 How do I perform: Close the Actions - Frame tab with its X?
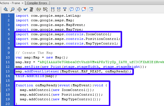click(x=22, y=3)
